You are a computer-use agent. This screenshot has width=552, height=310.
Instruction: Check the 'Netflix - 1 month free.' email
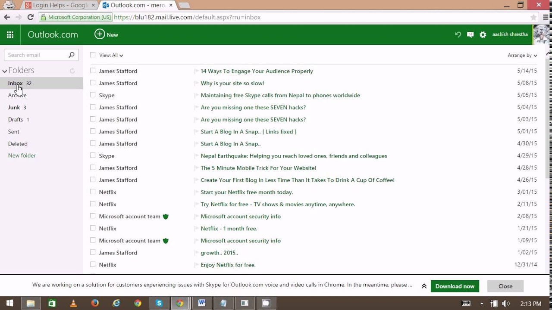click(x=93, y=228)
